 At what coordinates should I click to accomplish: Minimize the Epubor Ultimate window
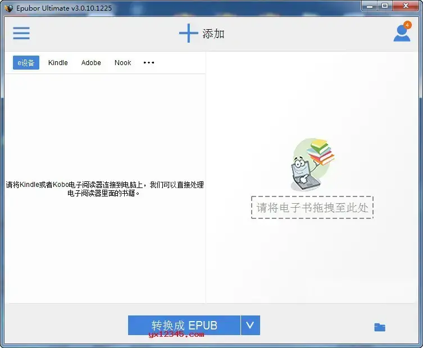point(370,6)
